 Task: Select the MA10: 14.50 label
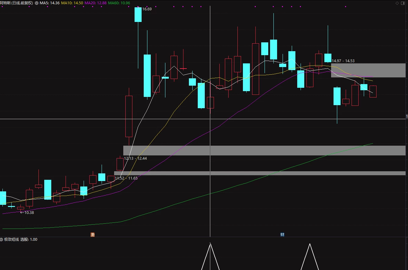coord(72,3)
